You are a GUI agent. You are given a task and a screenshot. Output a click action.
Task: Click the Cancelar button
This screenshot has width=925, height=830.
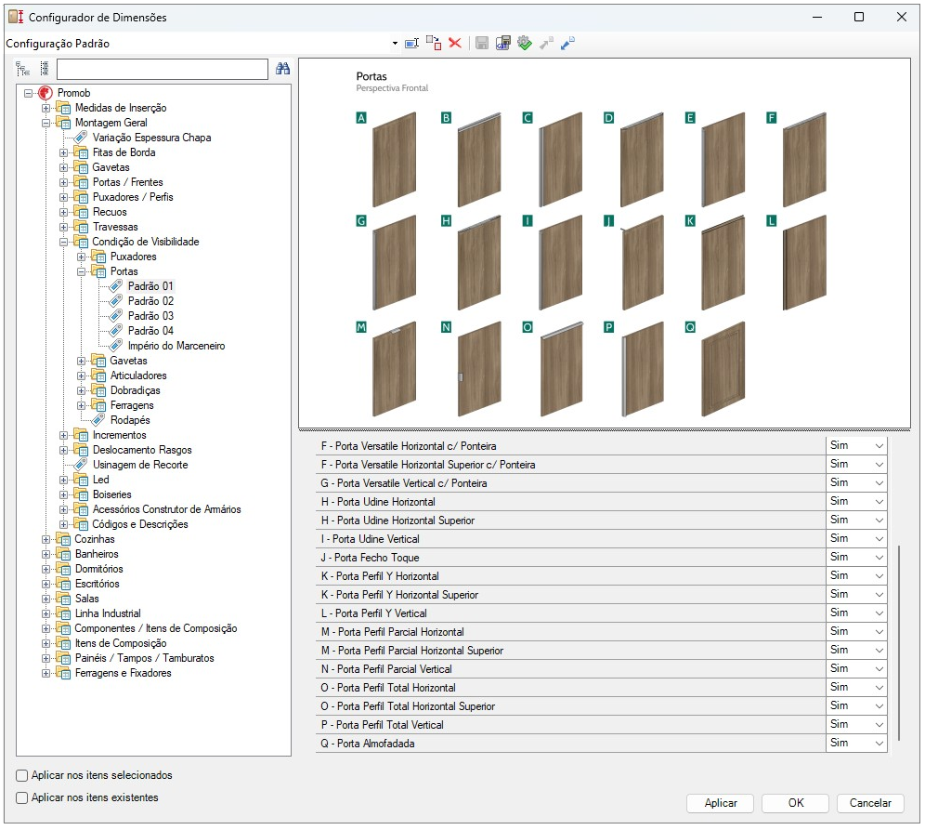pyautogui.click(x=870, y=803)
